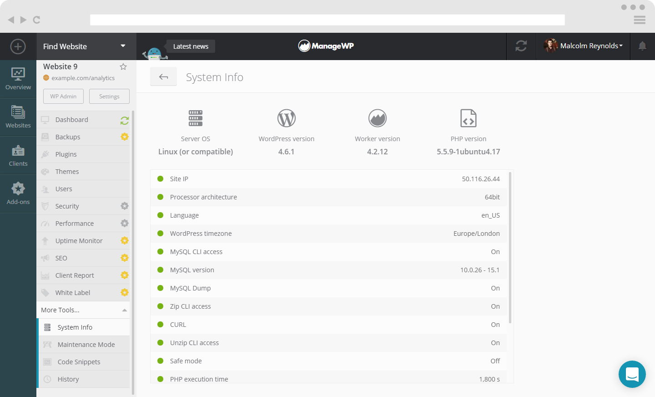Viewport: 655px width, 397px height.
Task: Open the Websites section
Action: (18, 117)
